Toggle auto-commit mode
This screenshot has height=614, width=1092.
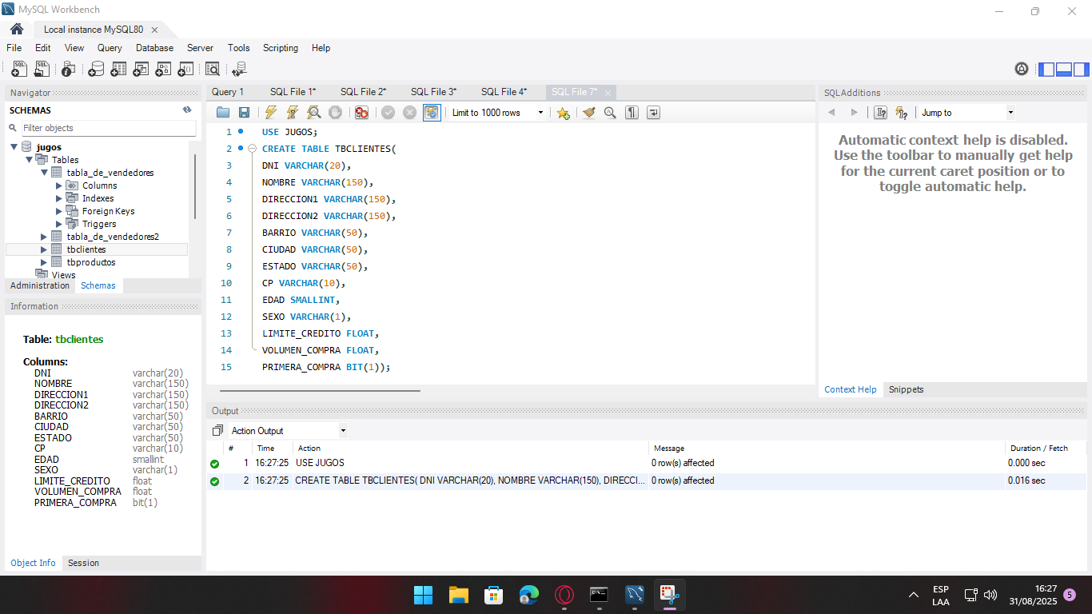tap(432, 113)
